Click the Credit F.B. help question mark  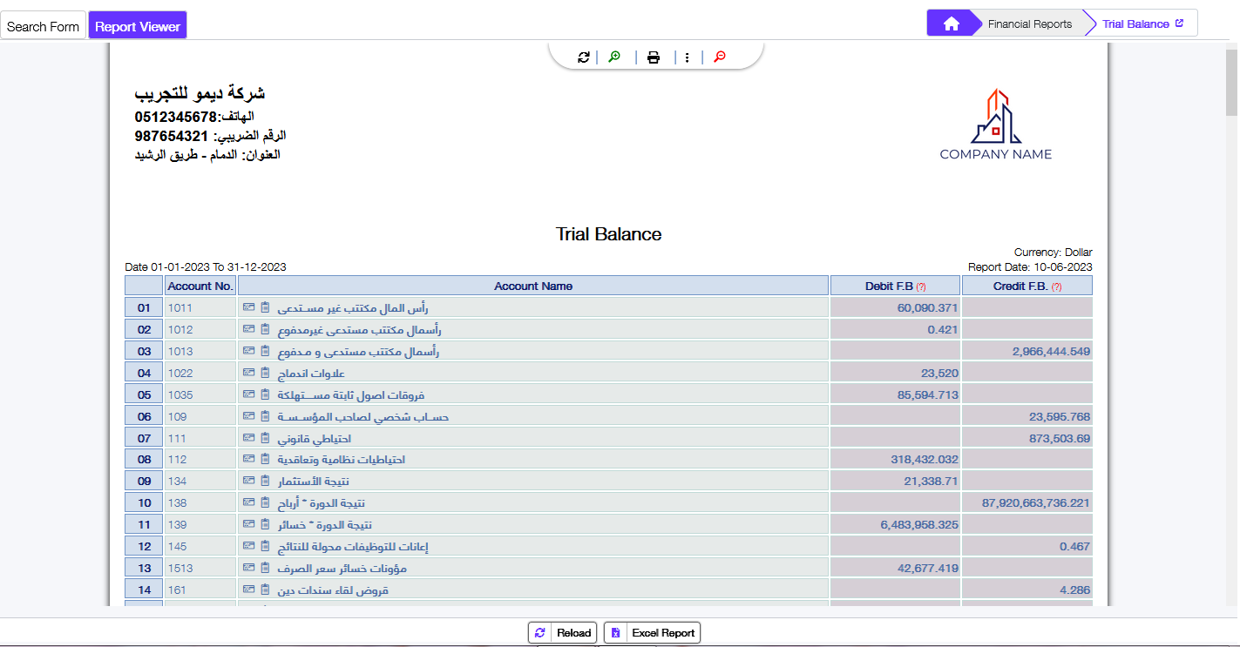pyautogui.click(x=1057, y=286)
